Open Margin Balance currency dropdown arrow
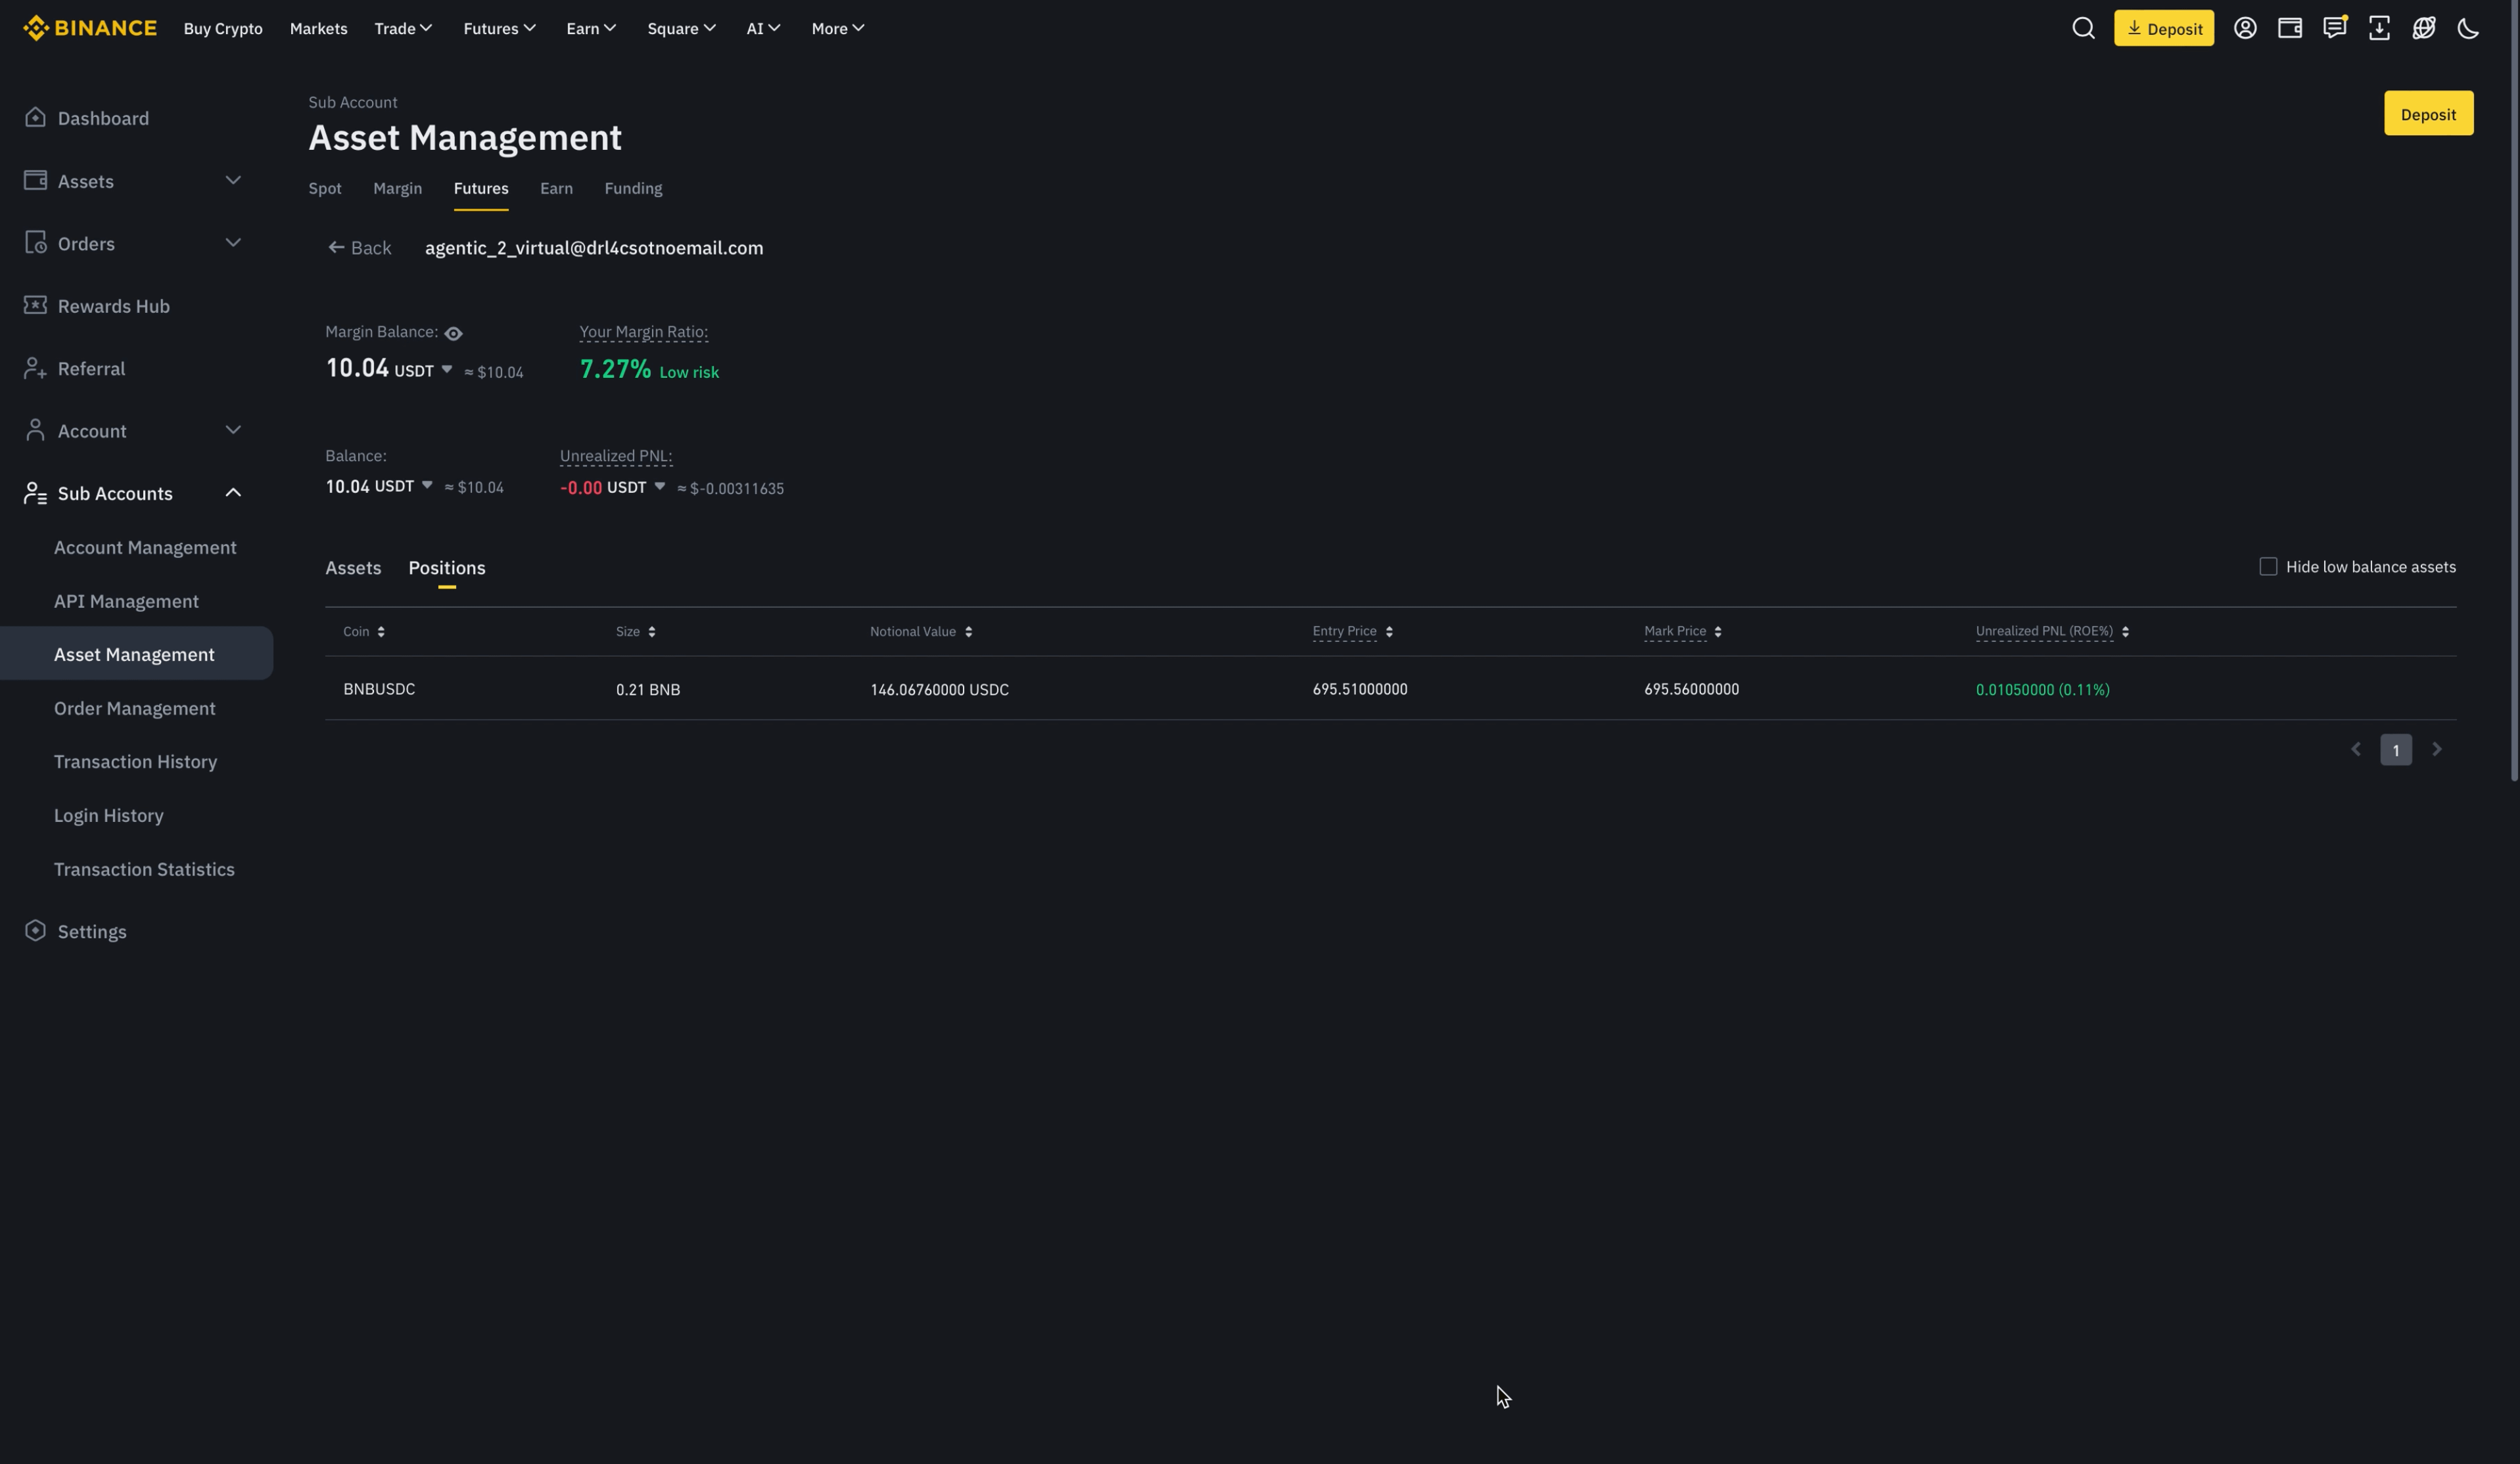This screenshot has height=1464, width=2520. coord(447,370)
